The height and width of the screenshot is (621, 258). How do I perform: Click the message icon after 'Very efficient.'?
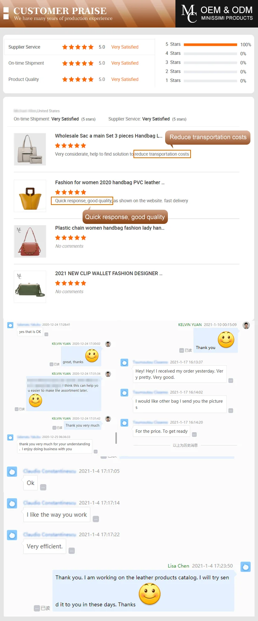[x=72, y=551]
